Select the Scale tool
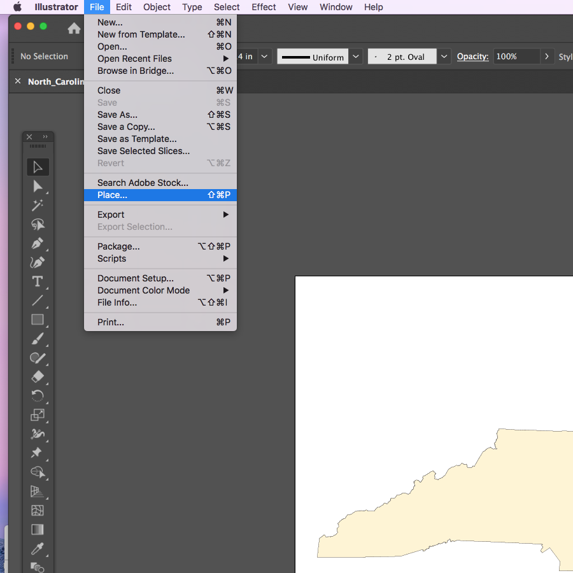 click(38, 414)
